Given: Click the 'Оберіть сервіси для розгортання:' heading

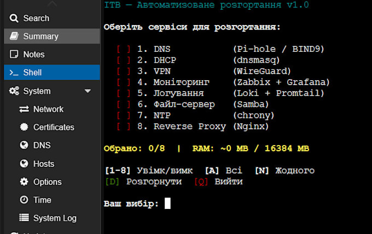Looking at the screenshot, I should point(192,27).
